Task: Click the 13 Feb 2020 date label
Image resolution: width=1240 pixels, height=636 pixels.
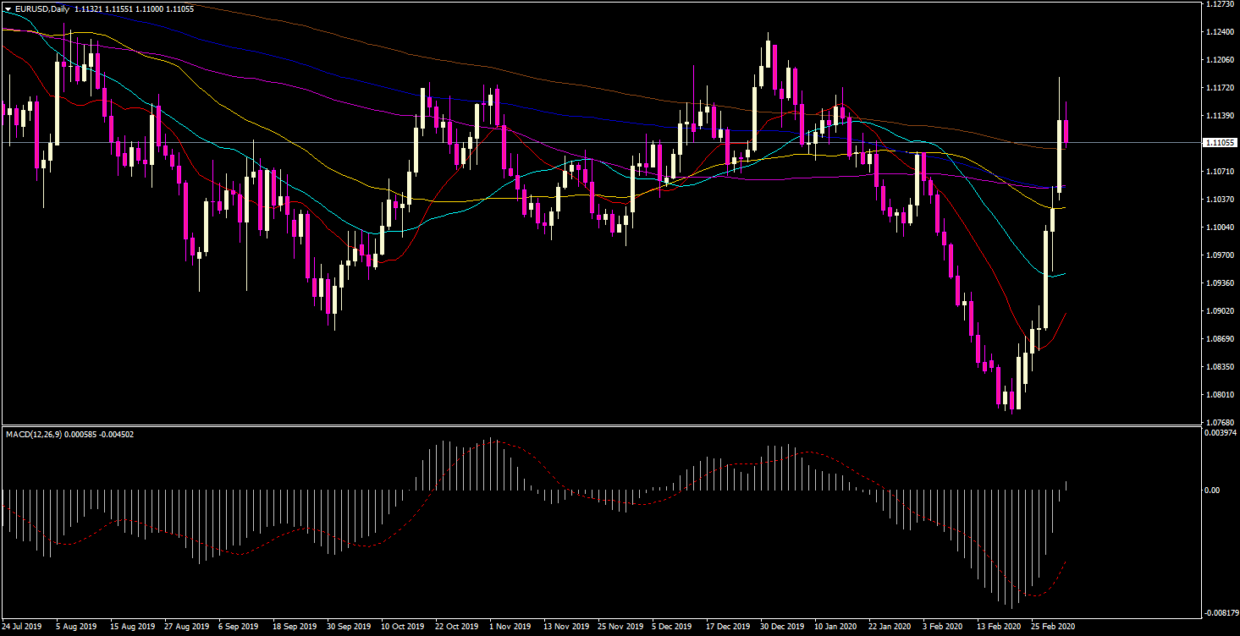Action: 999,628
